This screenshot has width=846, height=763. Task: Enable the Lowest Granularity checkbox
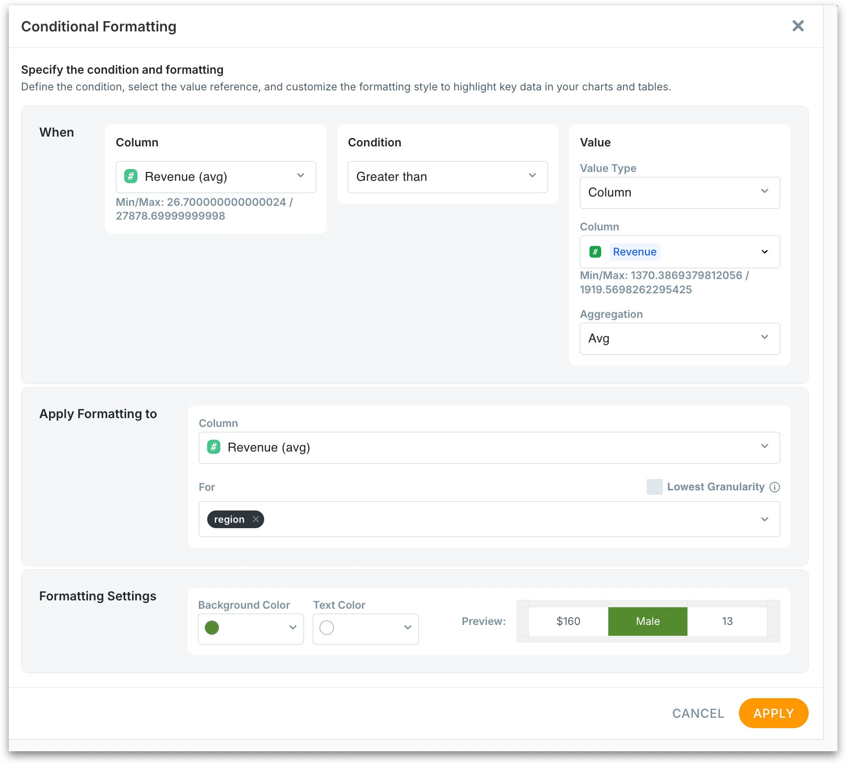(655, 487)
